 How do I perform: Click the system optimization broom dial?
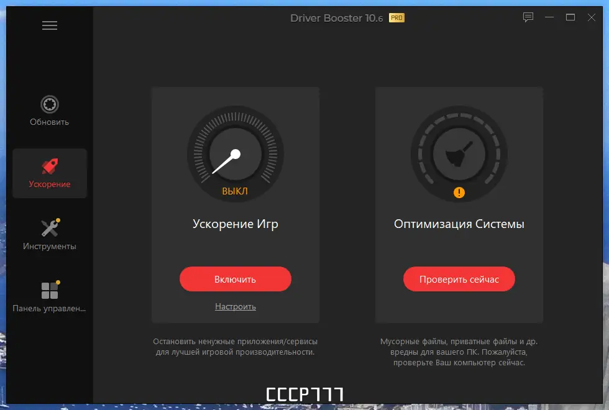[x=459, y=154]
